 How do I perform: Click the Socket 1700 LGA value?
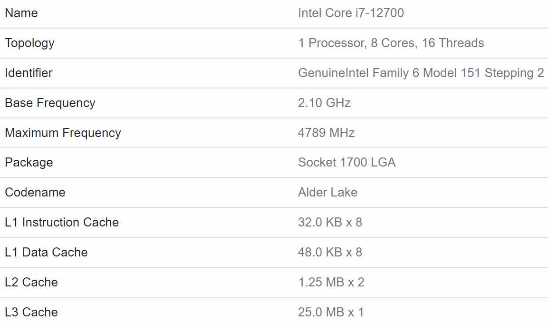tap(346, 162)
